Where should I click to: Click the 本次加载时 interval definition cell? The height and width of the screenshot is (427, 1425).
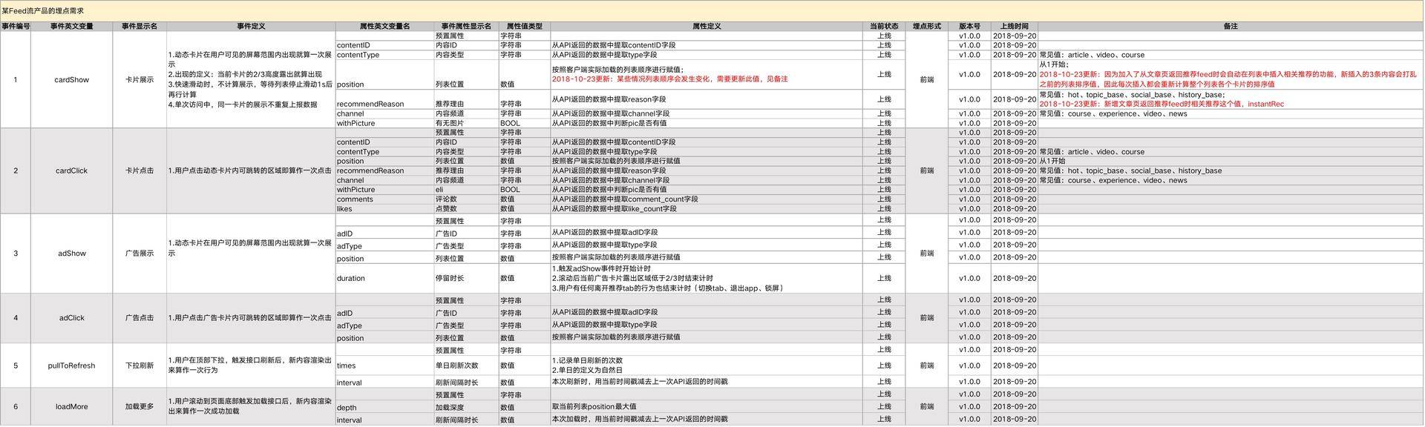pyautogui.click(x=707, y=419)
